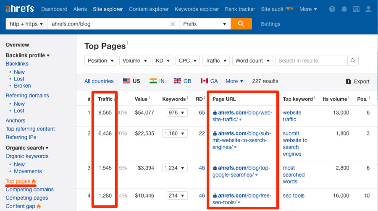This screenshot has width=378, height=211.
Task: Open Top pages in sidebar
Action: click(18, 181)
